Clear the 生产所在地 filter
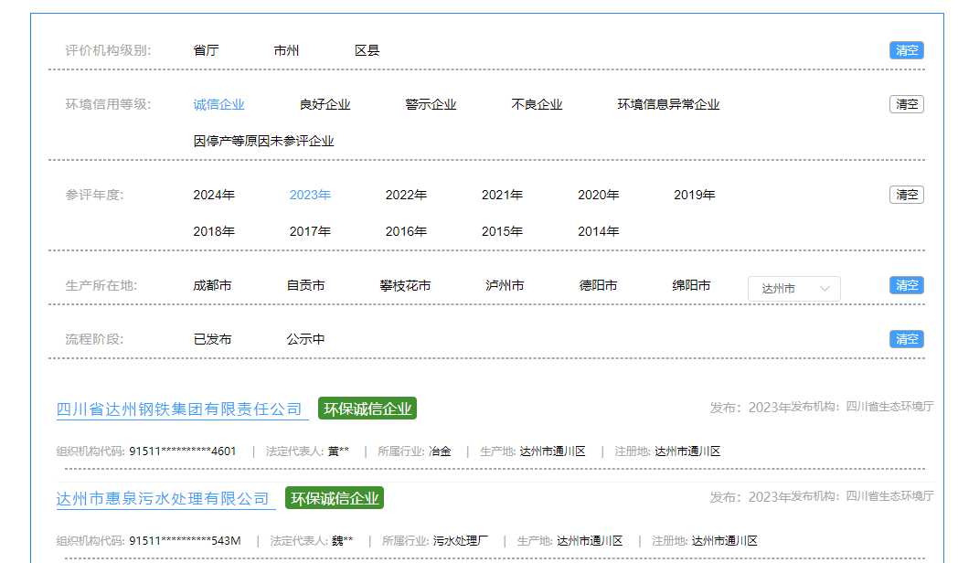Viewport: 958px width, 563px height. point(905,284)
